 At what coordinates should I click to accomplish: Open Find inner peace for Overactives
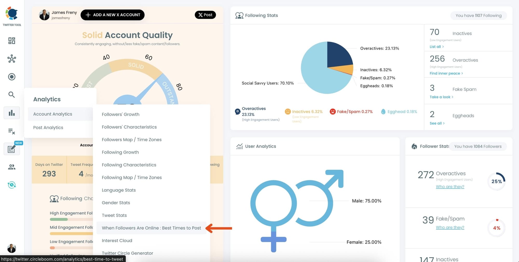coord(445,73)
